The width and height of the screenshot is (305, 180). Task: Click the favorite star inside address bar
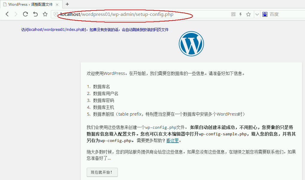(x=248, y=14)
